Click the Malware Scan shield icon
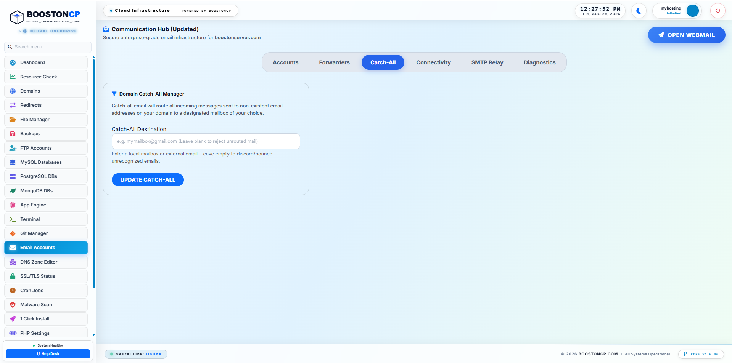 click(x=13, y=305)
